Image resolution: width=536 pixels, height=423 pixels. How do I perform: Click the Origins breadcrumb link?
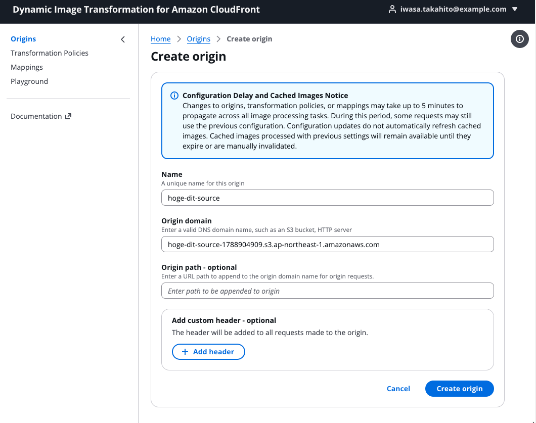[199, 39]
